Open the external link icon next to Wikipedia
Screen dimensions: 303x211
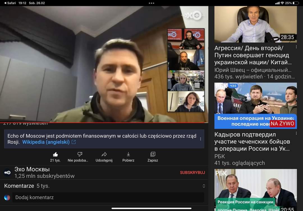74,142
